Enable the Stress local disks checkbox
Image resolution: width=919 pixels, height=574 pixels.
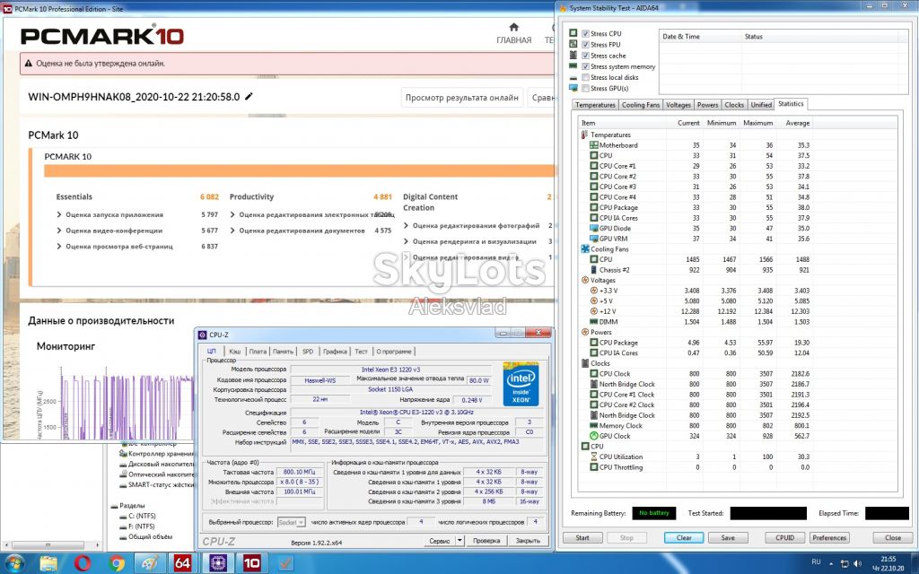585,77
